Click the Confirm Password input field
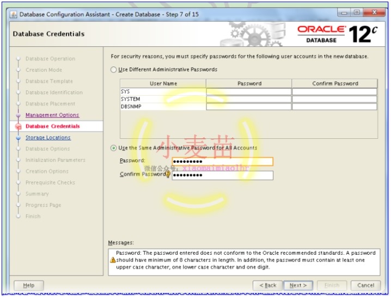This screenshot has height=300, width=391. [x=222, y=175]
